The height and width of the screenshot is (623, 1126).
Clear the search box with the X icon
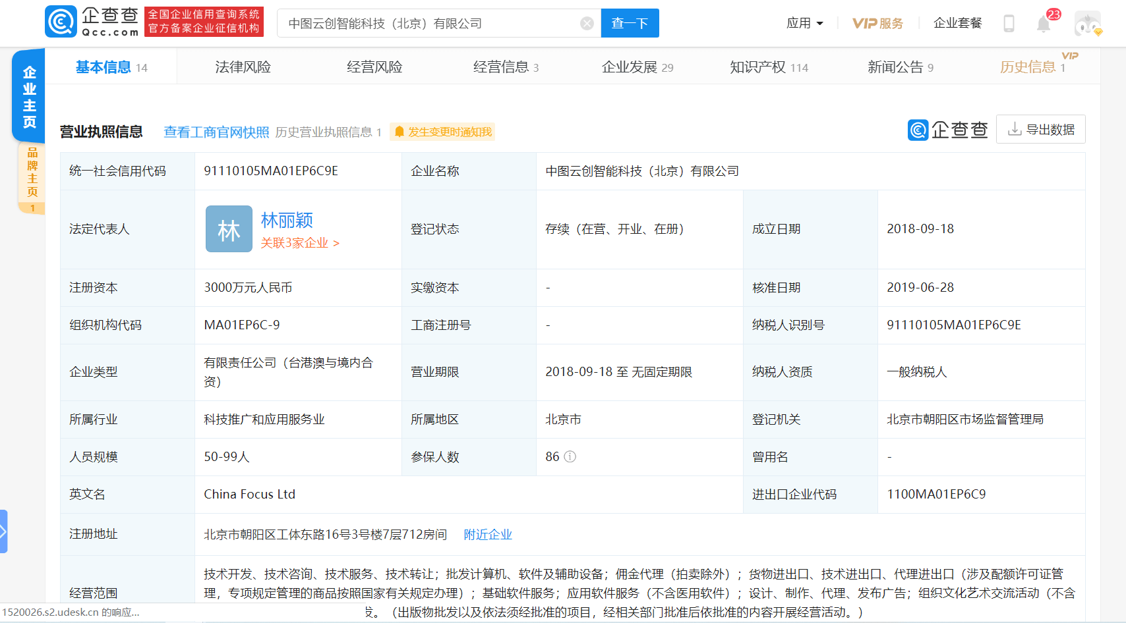(587, 24)
